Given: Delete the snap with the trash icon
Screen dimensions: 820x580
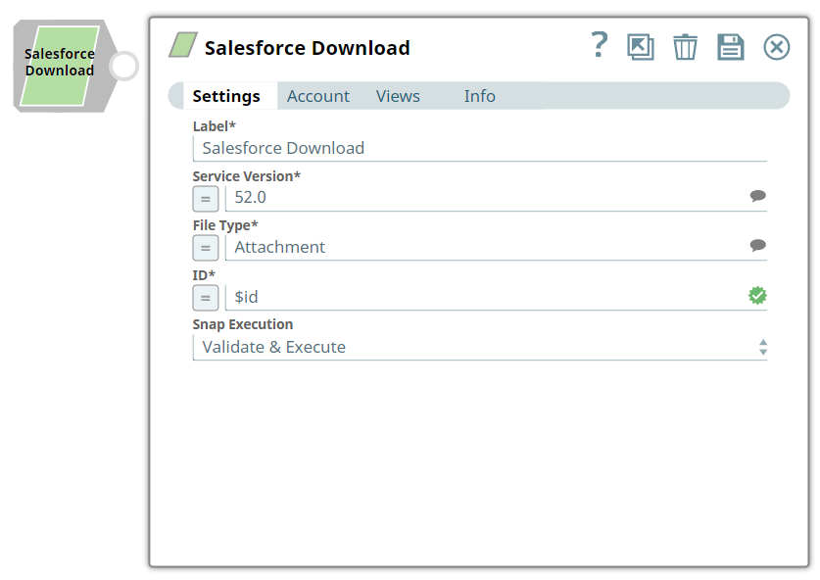Looking at the screenshot, I should (685, 47).
